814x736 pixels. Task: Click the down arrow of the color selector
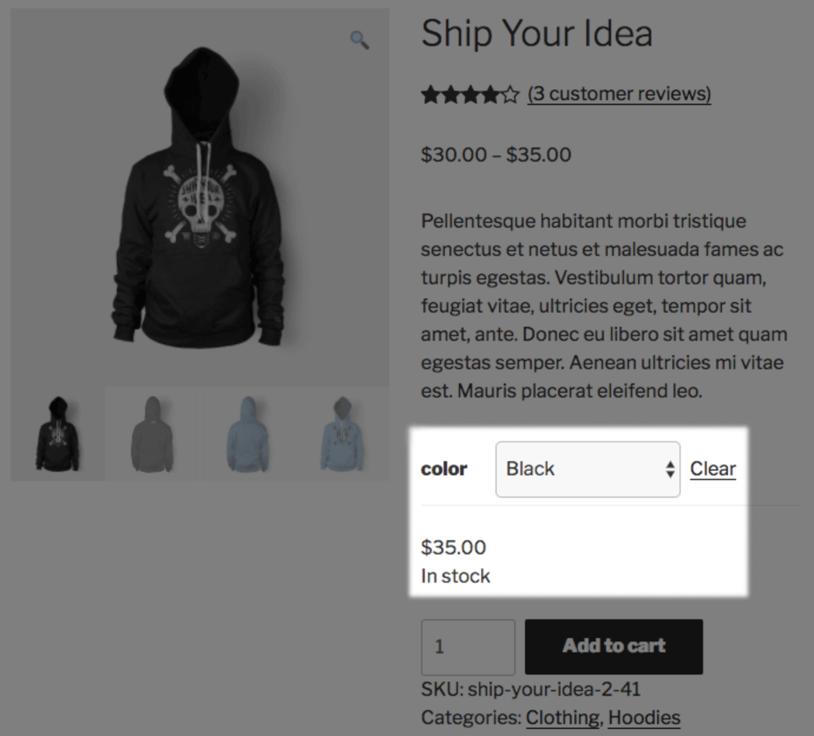pos(671,473)
